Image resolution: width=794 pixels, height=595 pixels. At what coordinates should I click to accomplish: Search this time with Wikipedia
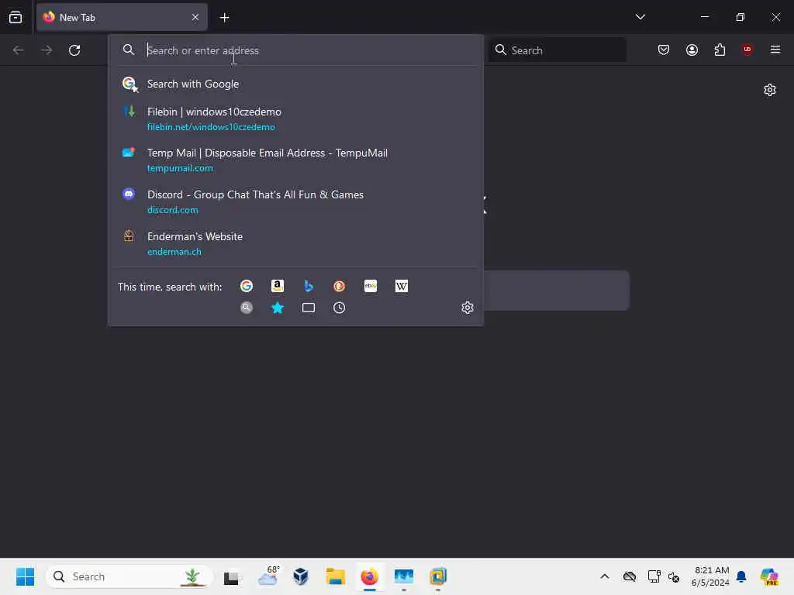pyautogui.click(x=402, y=287)
